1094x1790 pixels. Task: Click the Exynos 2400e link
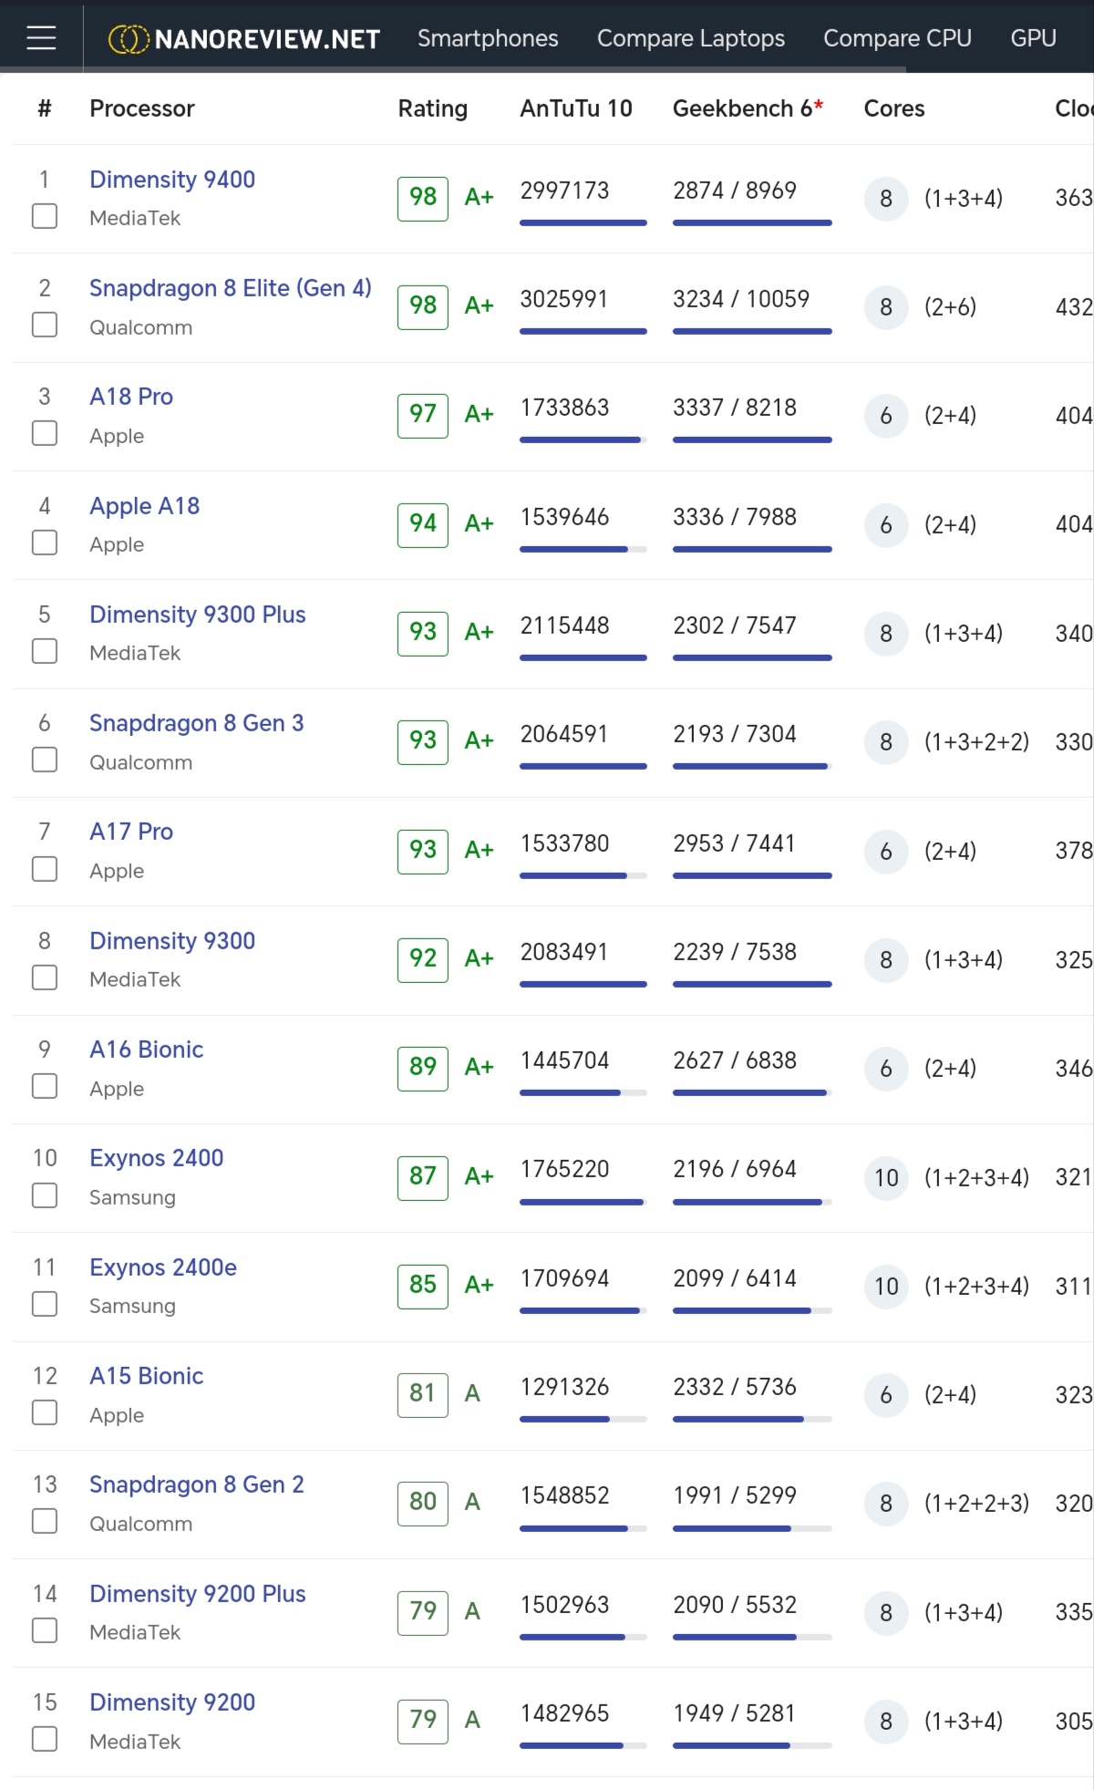point(163,1267)
